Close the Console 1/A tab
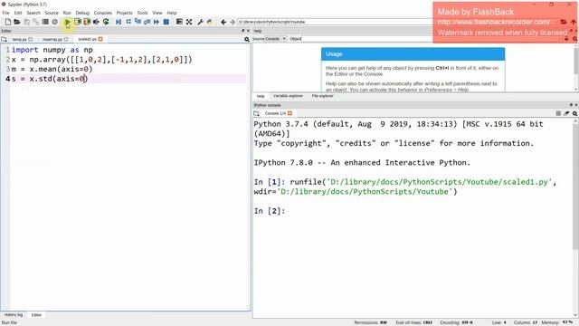 point(289,113)
